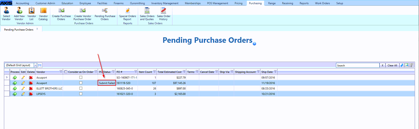419x129 pixels.
Task: Open the PO # column filter
Action: (x=136, y=72)
